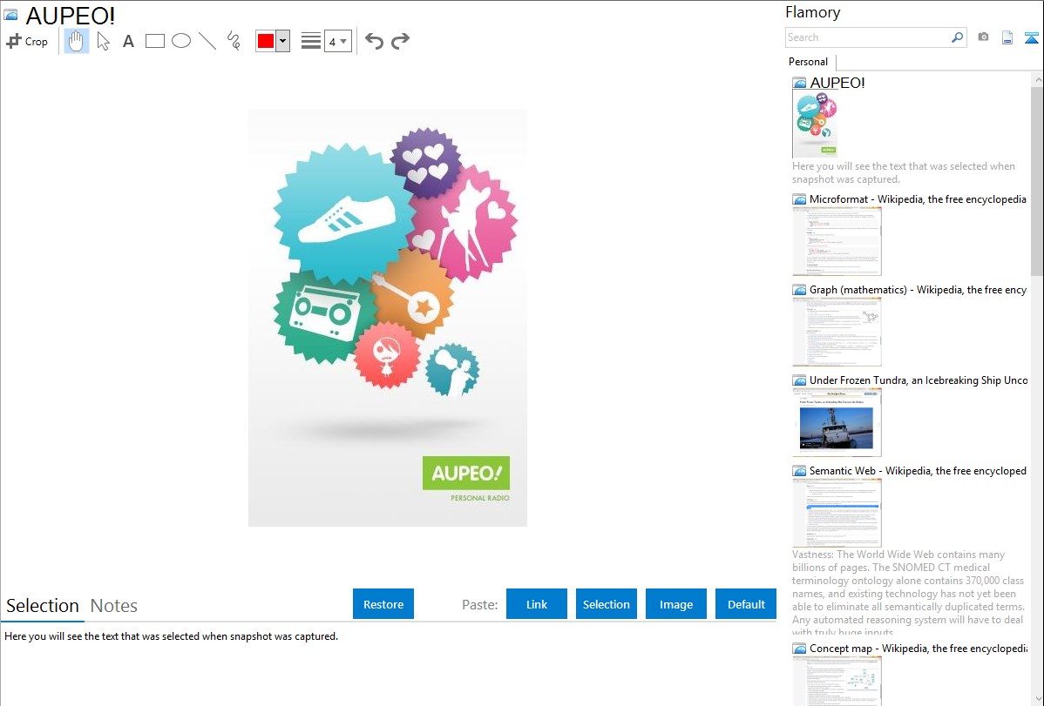Click the collapse panel icon at top right

coord(1031,37)
